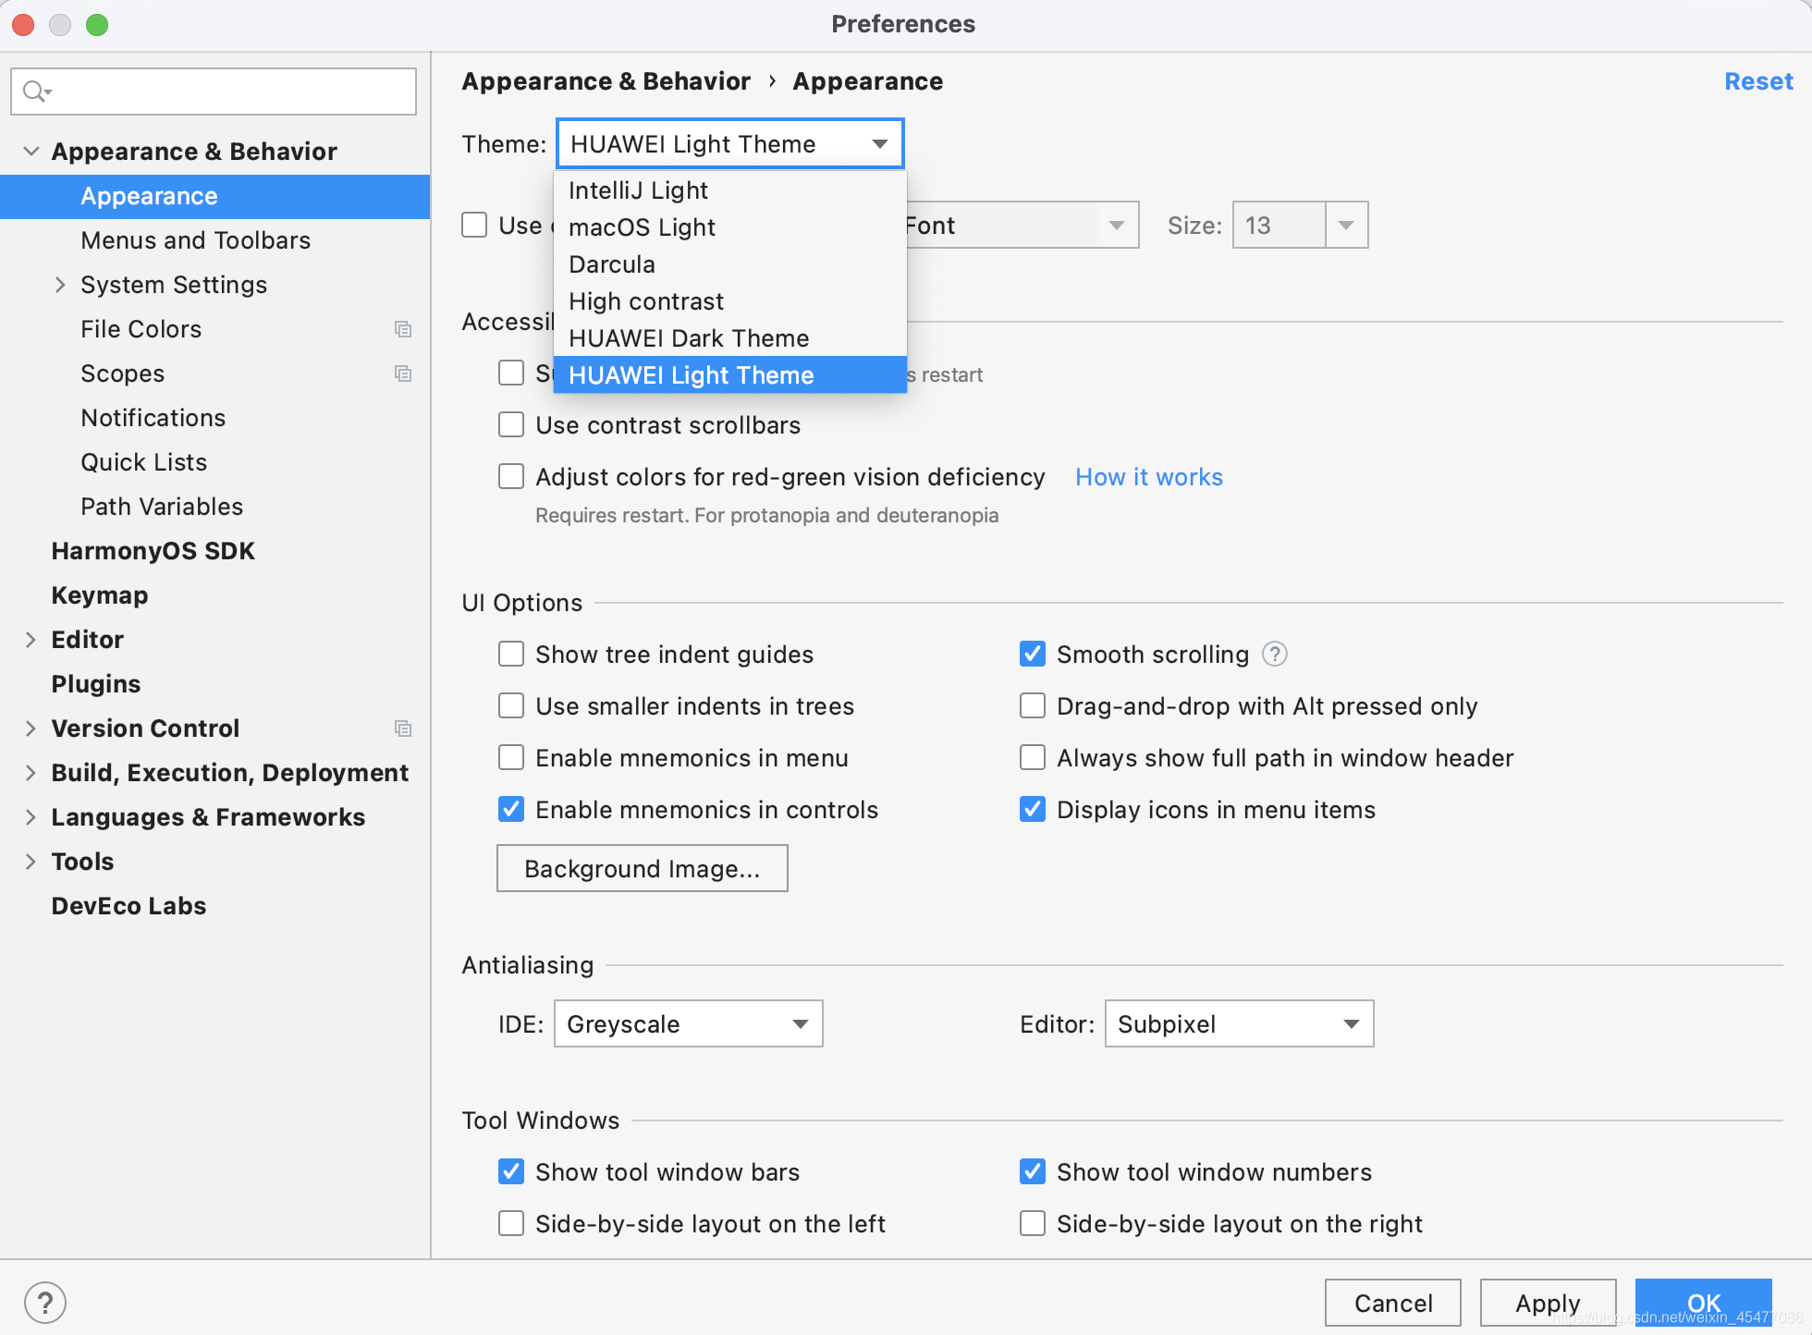Expand the Editor section in sidebar
Image resolution: width=1812 pixels, height=1335 pixels.
click(31, 639)
